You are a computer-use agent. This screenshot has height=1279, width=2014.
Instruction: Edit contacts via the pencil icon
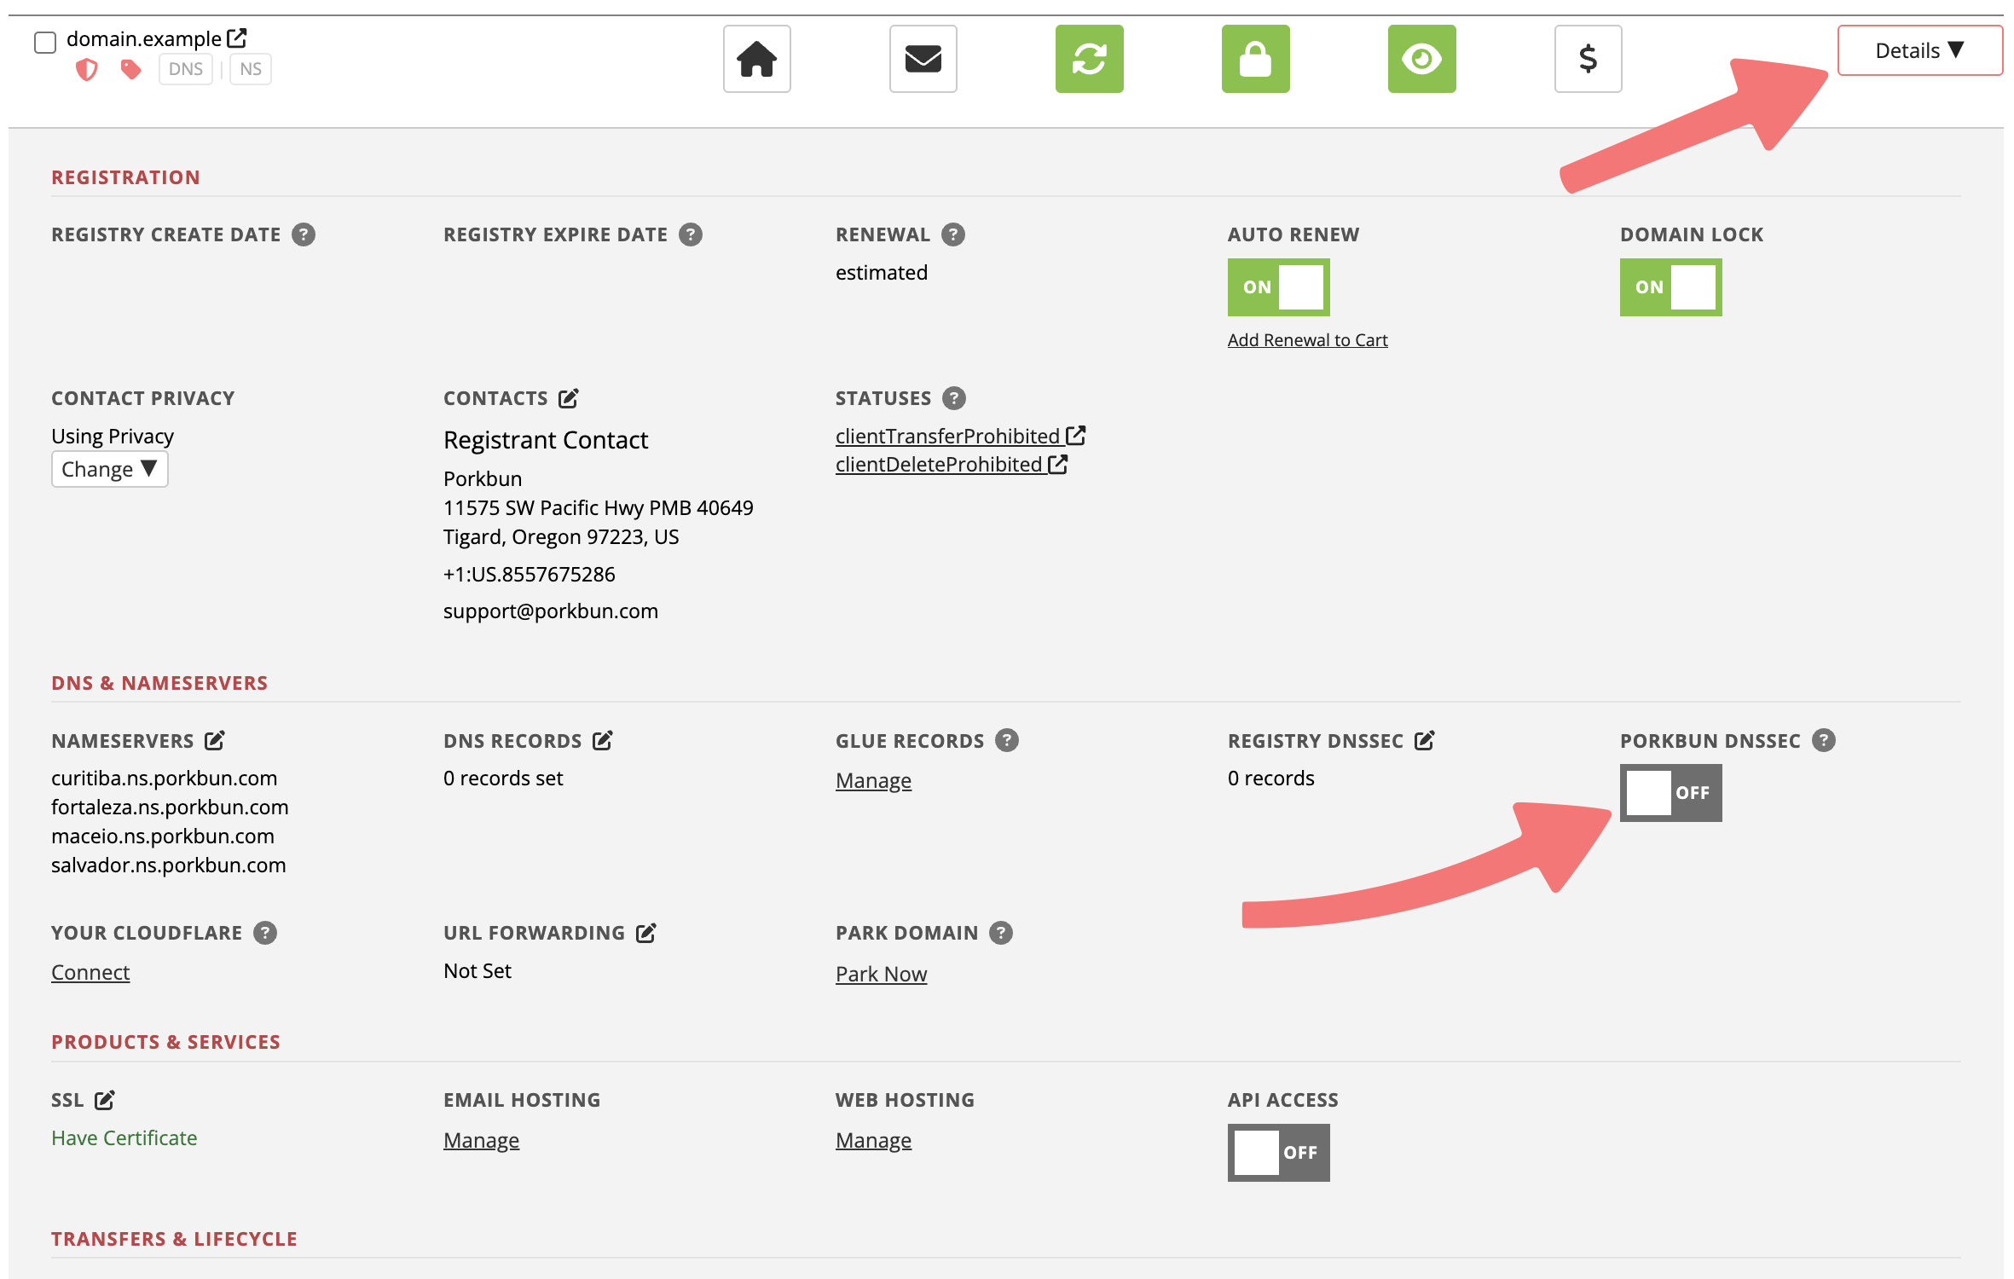tap(569, 398)
